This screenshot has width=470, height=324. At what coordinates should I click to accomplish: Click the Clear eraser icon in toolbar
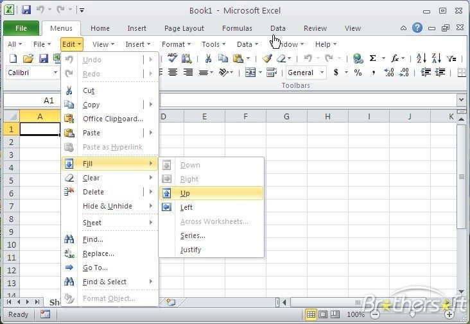(x=281, y=58)
